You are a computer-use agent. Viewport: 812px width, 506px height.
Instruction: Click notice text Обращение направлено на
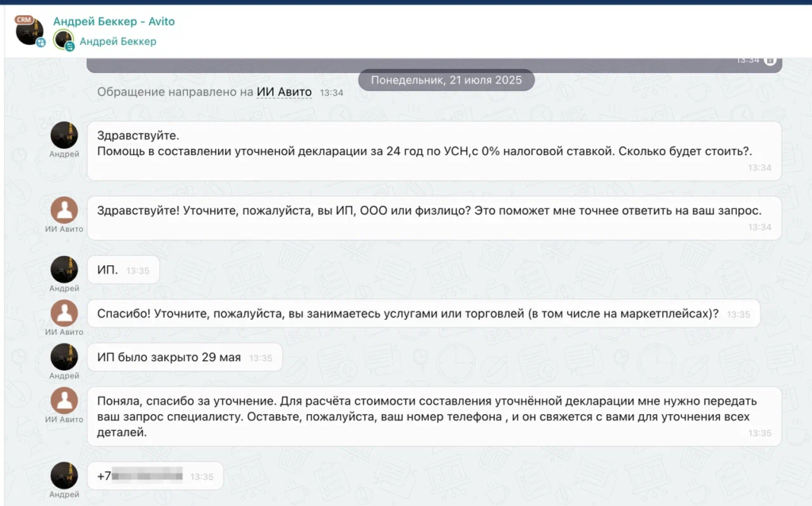point(175,92)
